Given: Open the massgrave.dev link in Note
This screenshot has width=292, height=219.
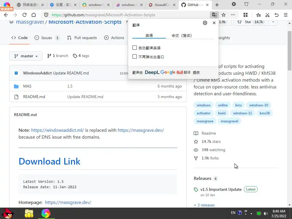Looking at the screenshot, I should (141, 130).
